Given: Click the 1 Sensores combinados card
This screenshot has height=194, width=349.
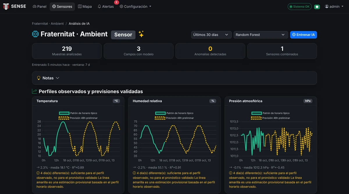Looking at the screenshot, I should pos(282,51).
